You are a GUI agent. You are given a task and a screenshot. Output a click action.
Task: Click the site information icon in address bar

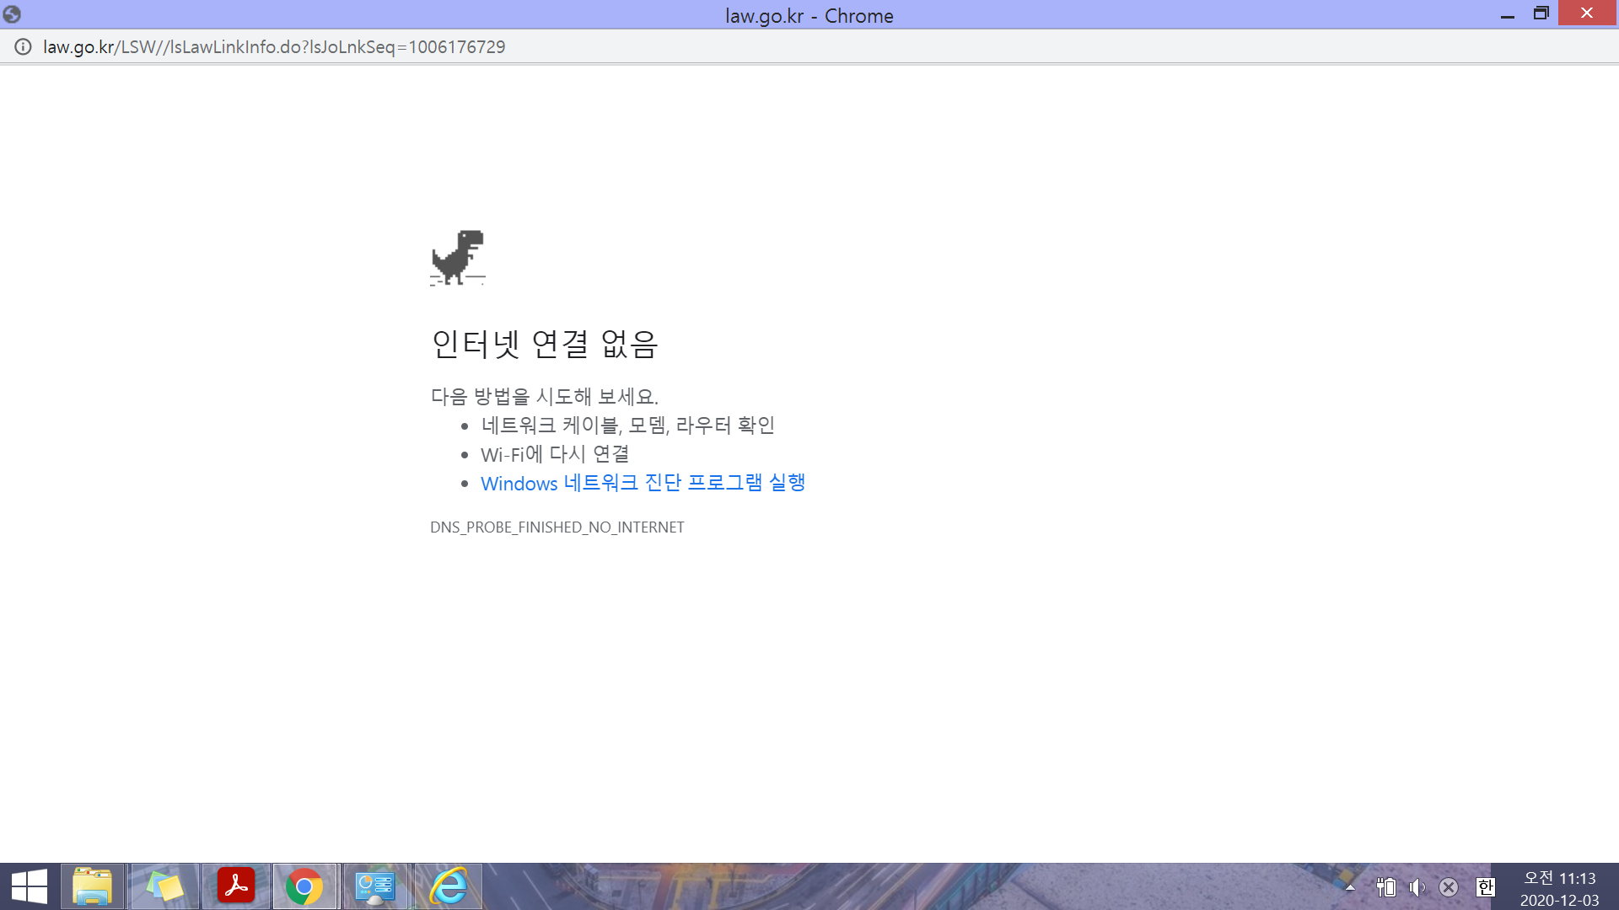coord(23,47)
